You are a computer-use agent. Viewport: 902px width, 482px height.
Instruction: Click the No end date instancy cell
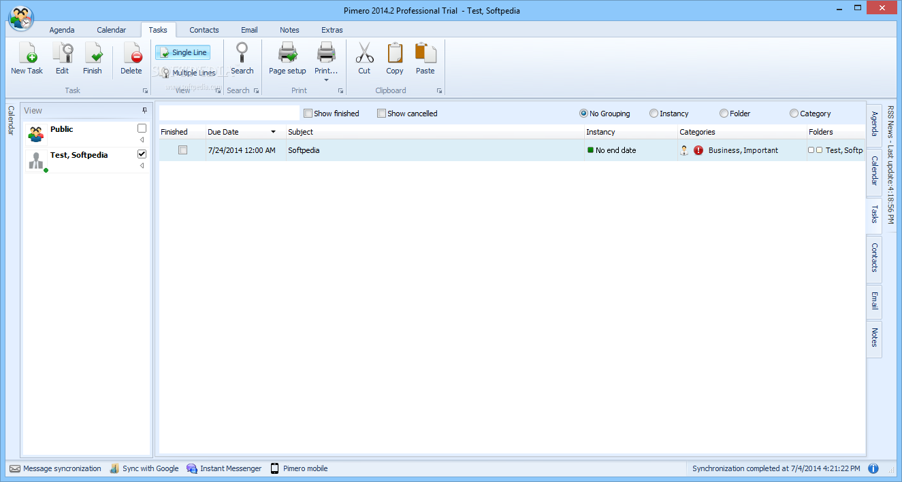[631, 150]
